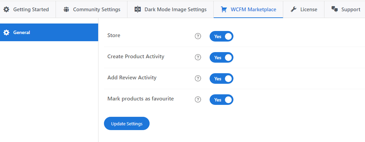Click the Getting Started gear icon
The image size is (365, 142).
tap(6, 10)
